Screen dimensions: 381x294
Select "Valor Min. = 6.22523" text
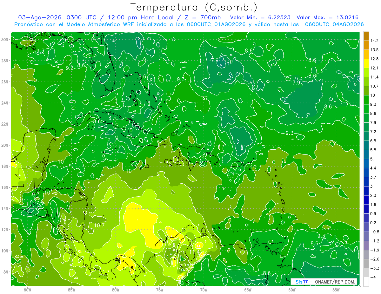tap(260, 17)
